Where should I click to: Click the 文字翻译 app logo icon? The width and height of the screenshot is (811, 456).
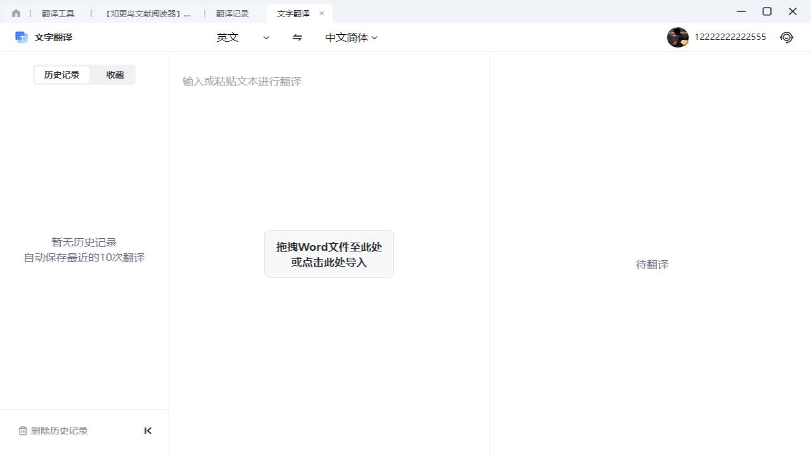(20, 37)
